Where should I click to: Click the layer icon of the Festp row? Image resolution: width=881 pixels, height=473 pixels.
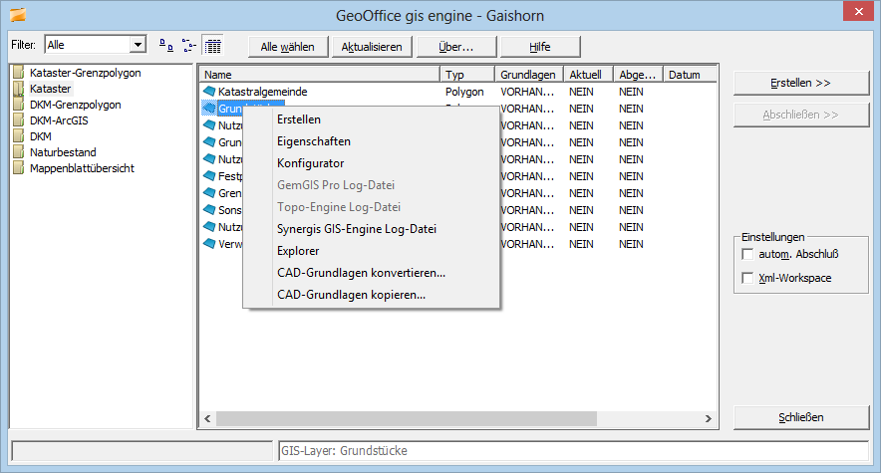(209, 175)
